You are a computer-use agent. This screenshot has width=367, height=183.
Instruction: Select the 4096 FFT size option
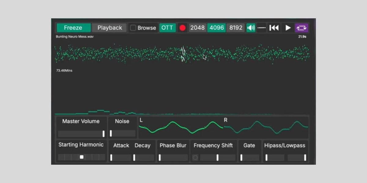click(217, 27)
